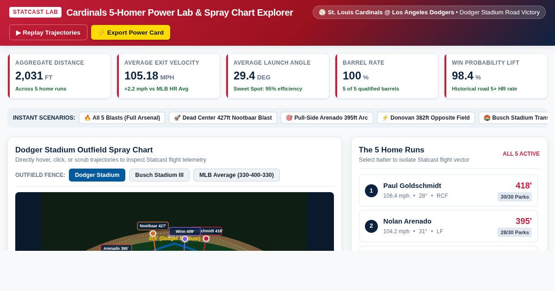Click Arenado's 395' distance value
Viewport: 555px width, 291px height.
click(524, 221)
